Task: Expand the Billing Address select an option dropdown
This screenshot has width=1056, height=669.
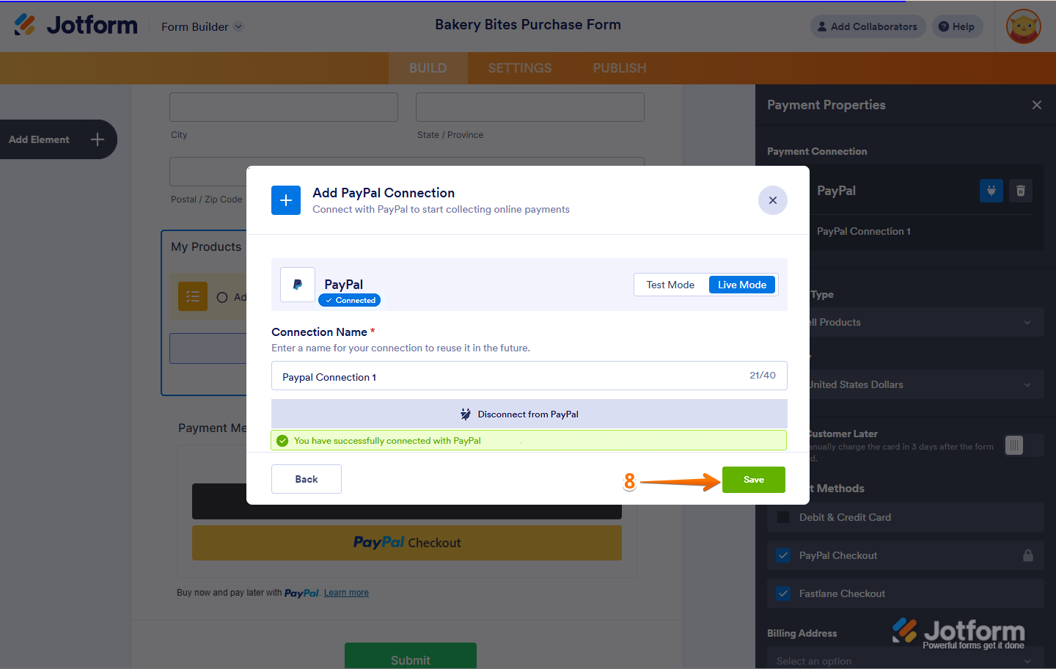Action: click(905, 660)
